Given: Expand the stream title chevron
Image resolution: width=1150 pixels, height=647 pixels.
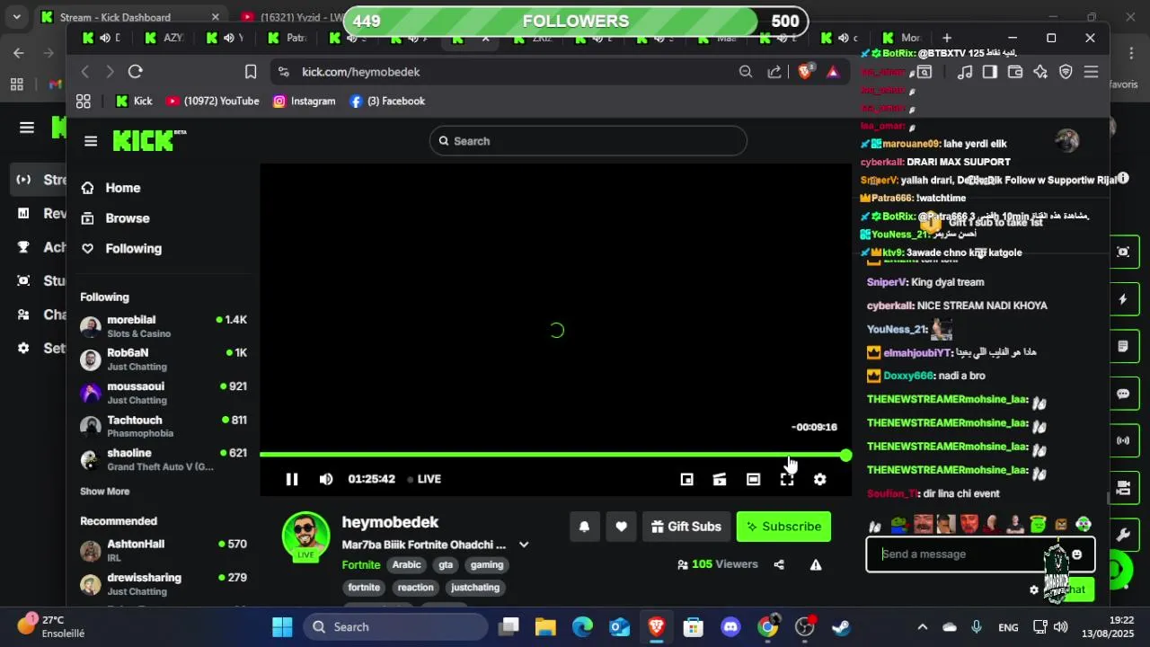Looking at the screenshot, I should [524, 545].
